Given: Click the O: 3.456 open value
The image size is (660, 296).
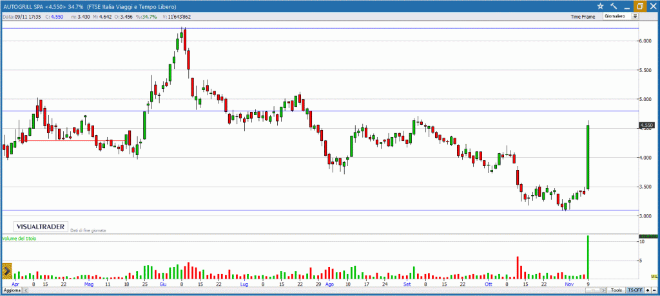Looking at the screenshot, I should pyautogui.click(x=124, y=17).
